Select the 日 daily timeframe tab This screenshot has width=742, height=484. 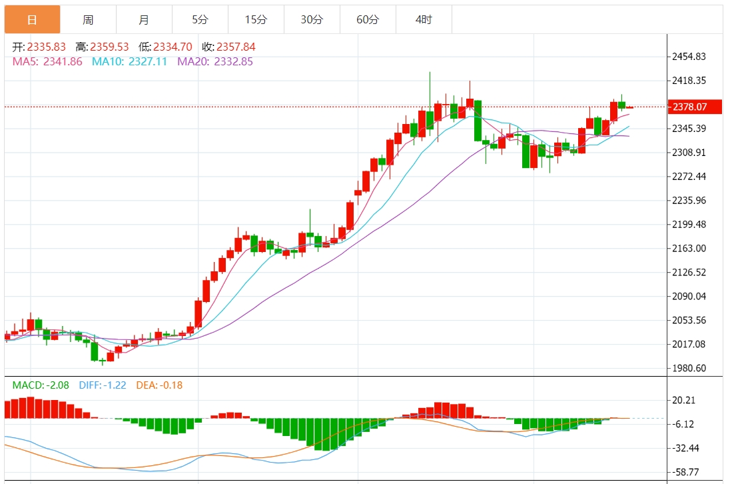[x=32, y=19]
